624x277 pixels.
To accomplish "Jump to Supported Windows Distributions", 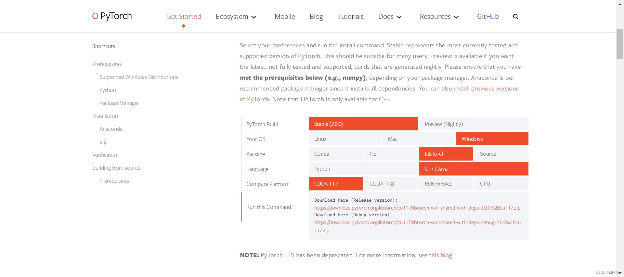I will (x=139, y=77).
